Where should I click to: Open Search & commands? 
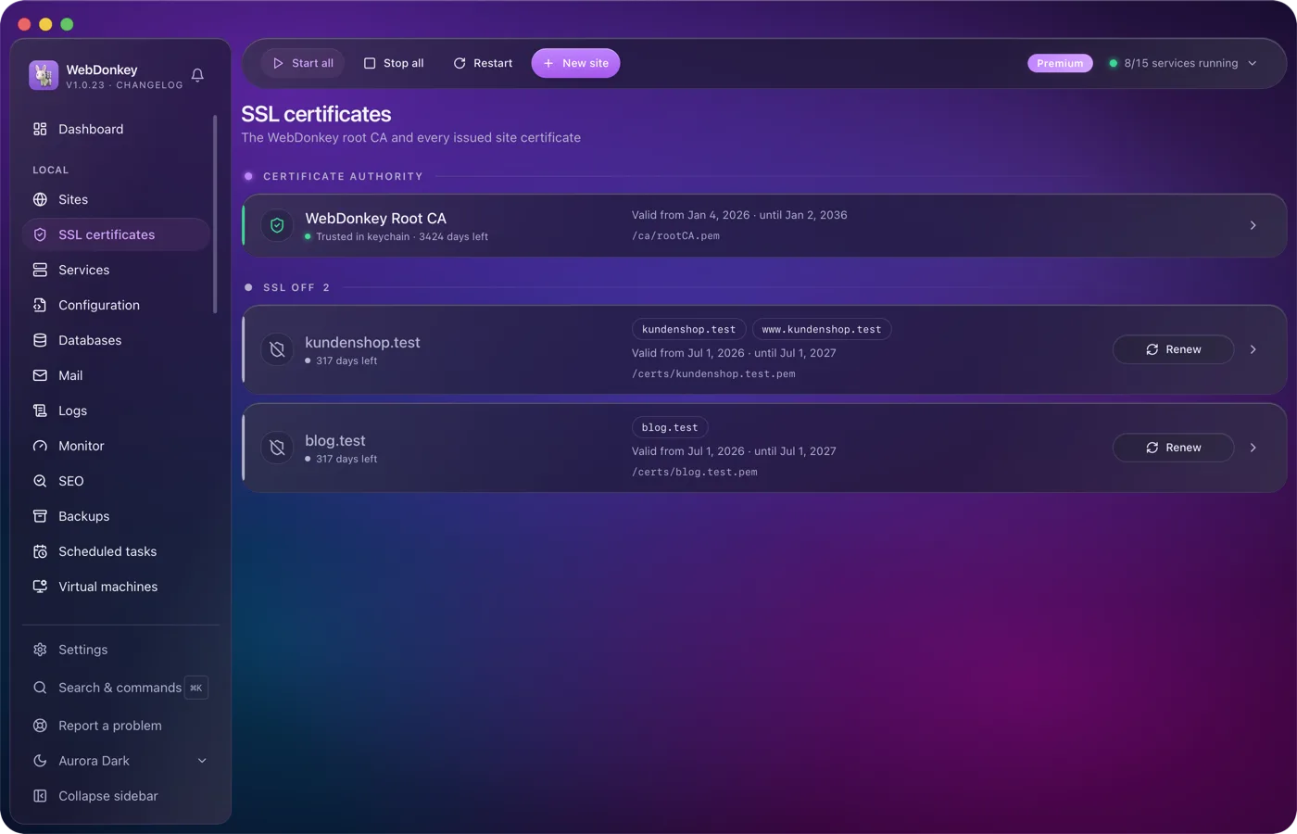[x=120, y=688]
